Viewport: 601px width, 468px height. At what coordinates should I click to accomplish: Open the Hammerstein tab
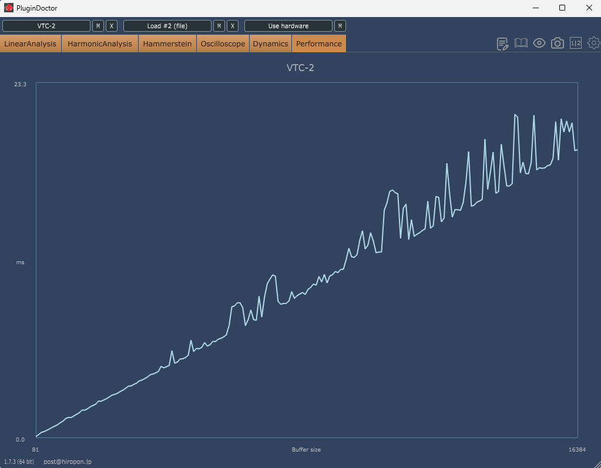(167, 43)
